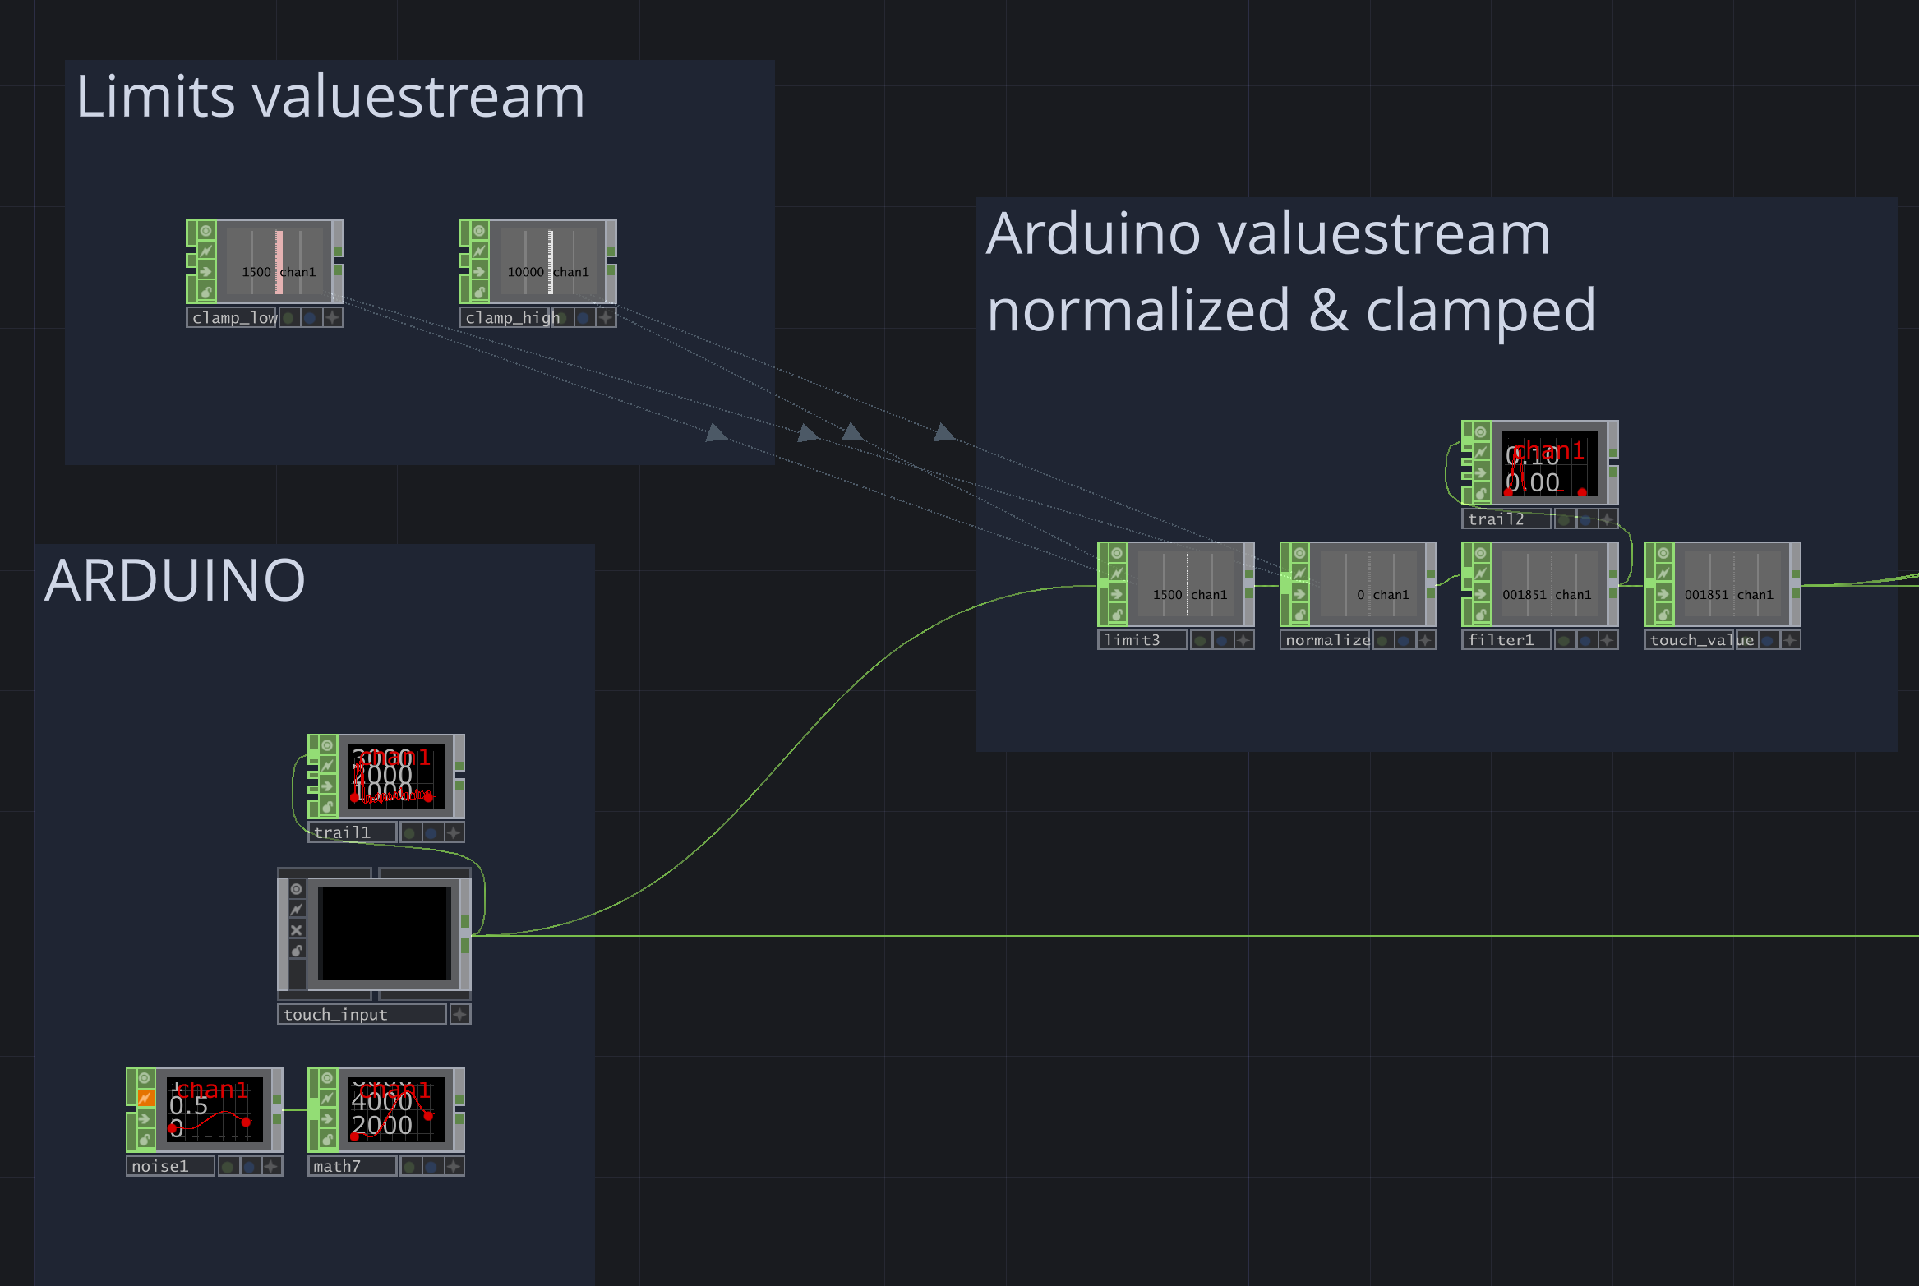
Task: Select the 'Limits valuestream' annotation title
Action: (x=330, y=97)
